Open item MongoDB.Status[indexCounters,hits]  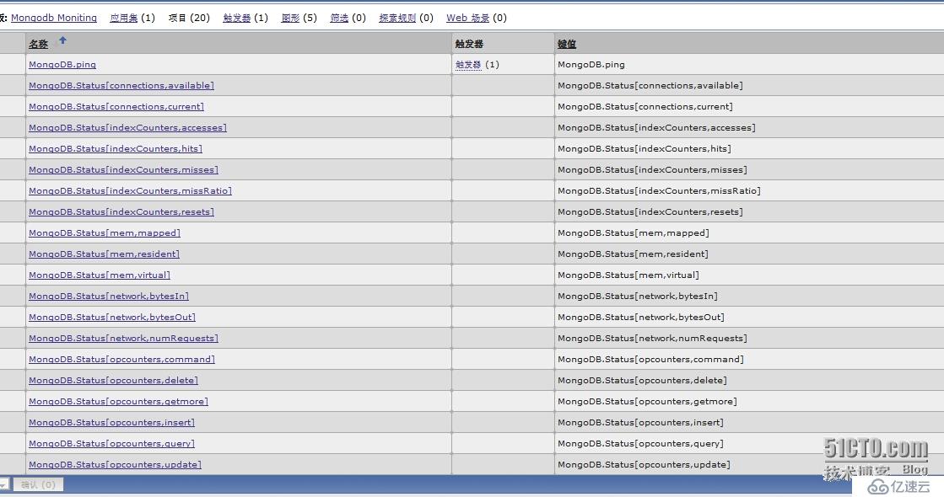[x=116, y=148]
